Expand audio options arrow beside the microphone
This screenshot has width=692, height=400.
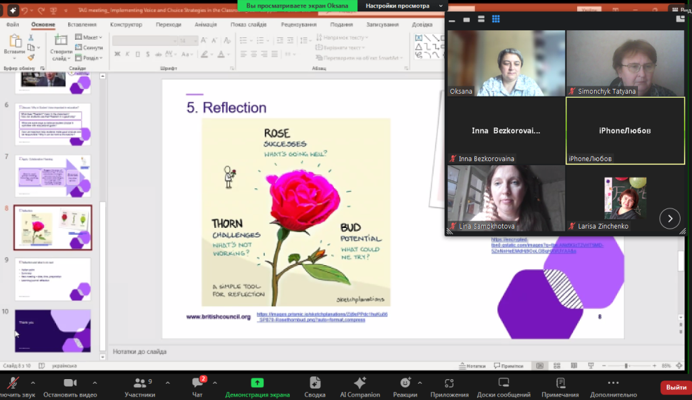tap(32, 382)
